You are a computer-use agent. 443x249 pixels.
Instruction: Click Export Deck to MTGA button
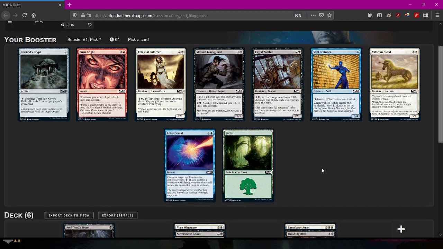coord(69,215)
